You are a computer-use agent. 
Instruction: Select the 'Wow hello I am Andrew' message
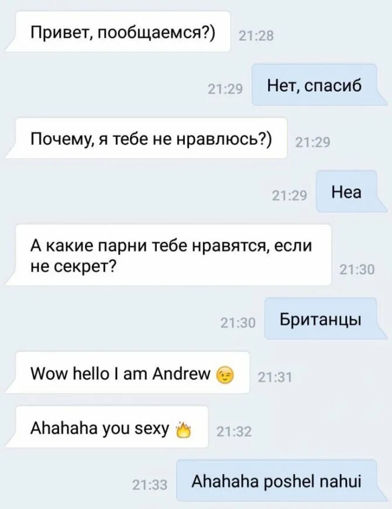[128, 373]
